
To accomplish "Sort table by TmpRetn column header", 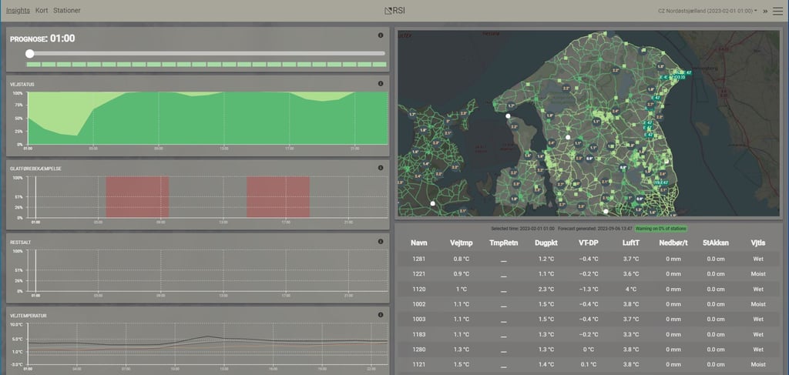I will tap(504, 243).
